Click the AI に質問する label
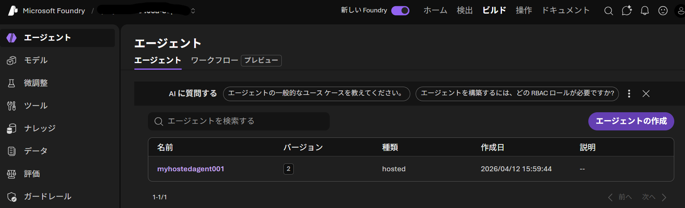 pyautogui.click(x=193, y=94)
